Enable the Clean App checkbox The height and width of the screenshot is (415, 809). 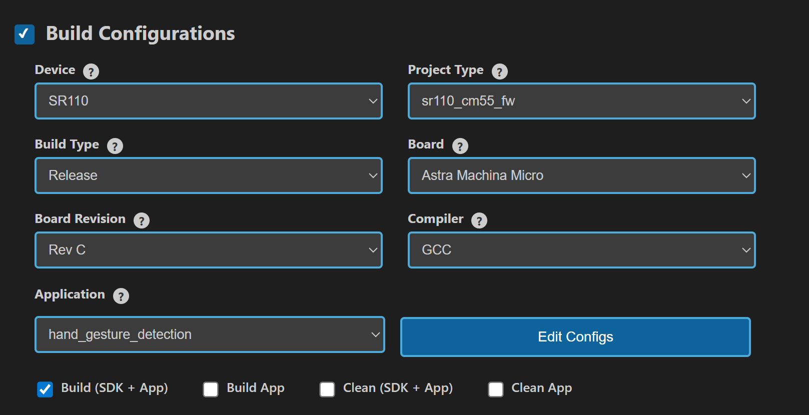click(496, 389)
